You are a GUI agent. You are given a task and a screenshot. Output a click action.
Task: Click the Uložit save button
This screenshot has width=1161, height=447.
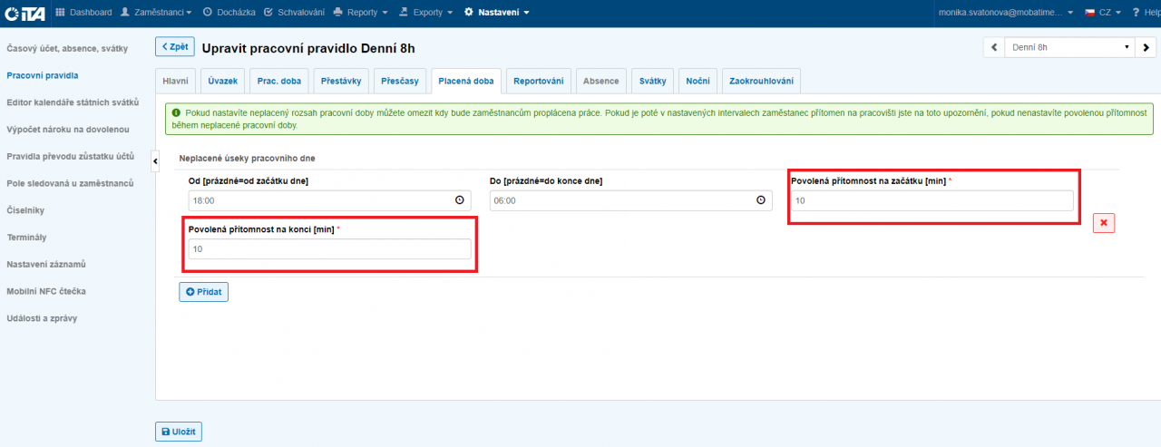(179, 432)
